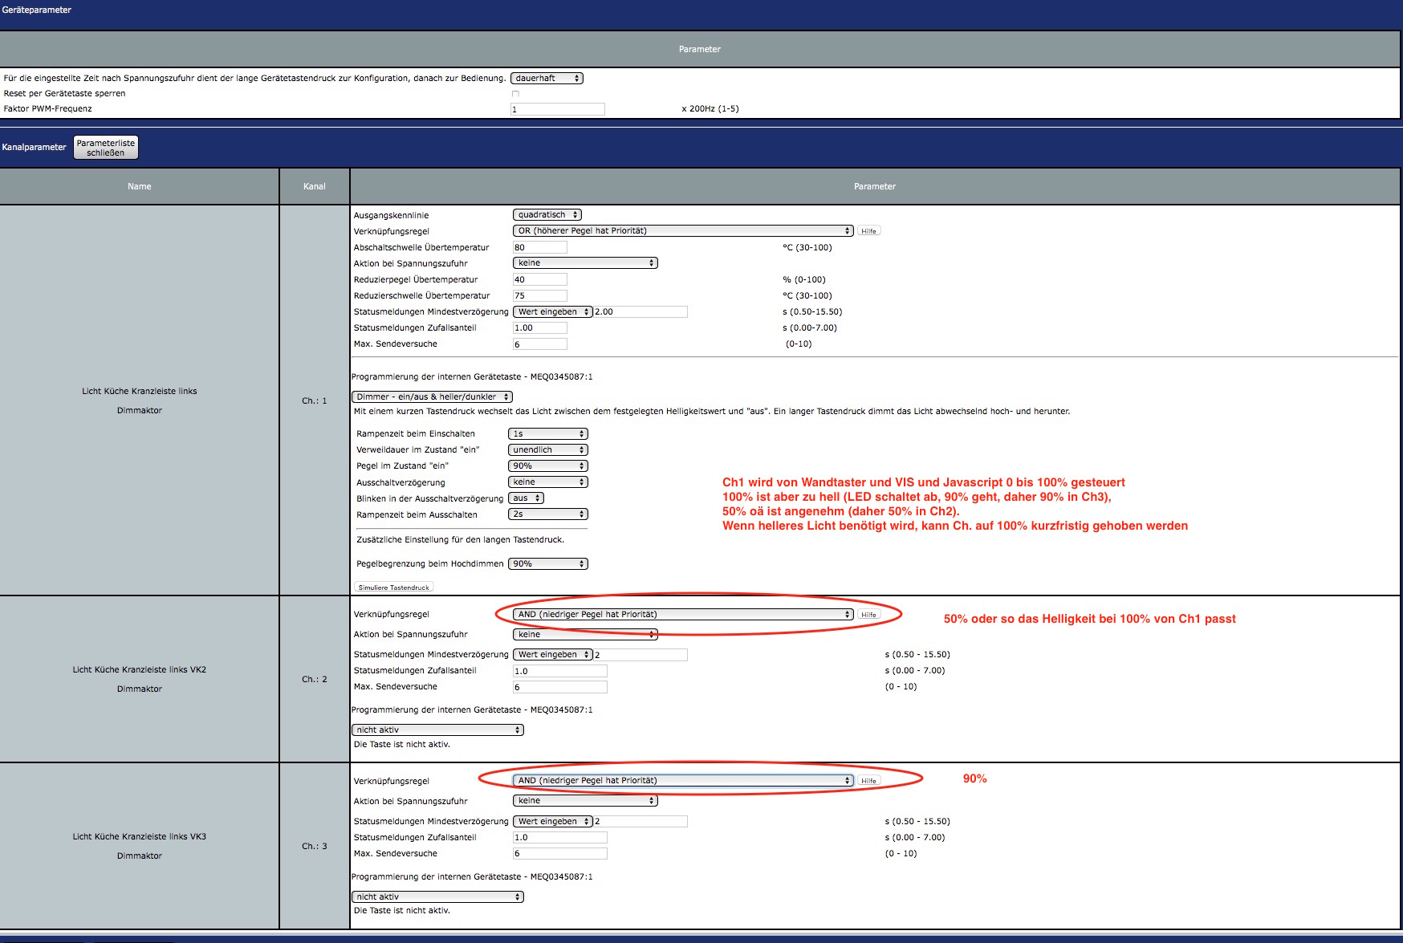Open Ch. 3 Verknüpfungsregel AND dropdown
The image size is (1403, 943).
coord(683,780)
